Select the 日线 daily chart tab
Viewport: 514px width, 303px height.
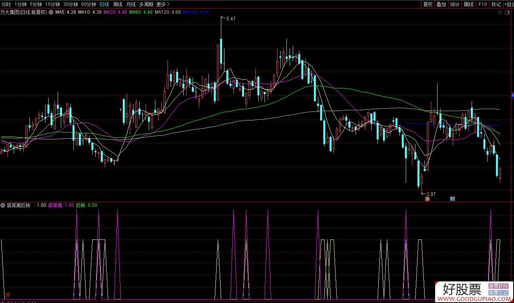point(104,4)
